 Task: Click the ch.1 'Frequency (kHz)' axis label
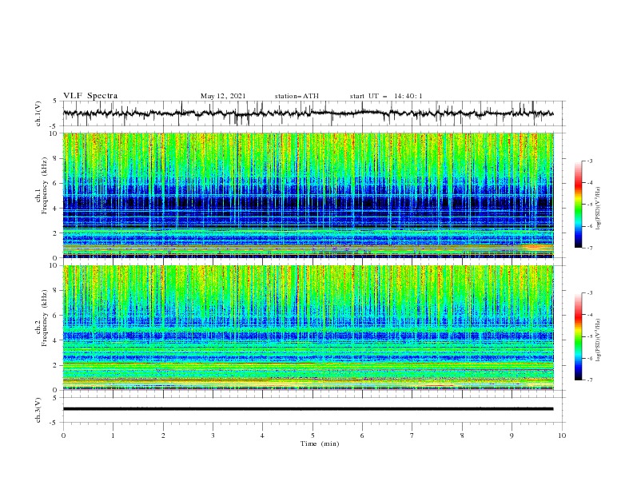(x=45, y=184)
